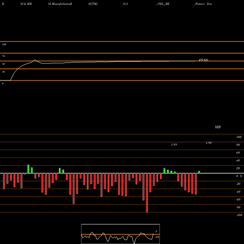Click the FEL_BE symbol in the header

163,4
